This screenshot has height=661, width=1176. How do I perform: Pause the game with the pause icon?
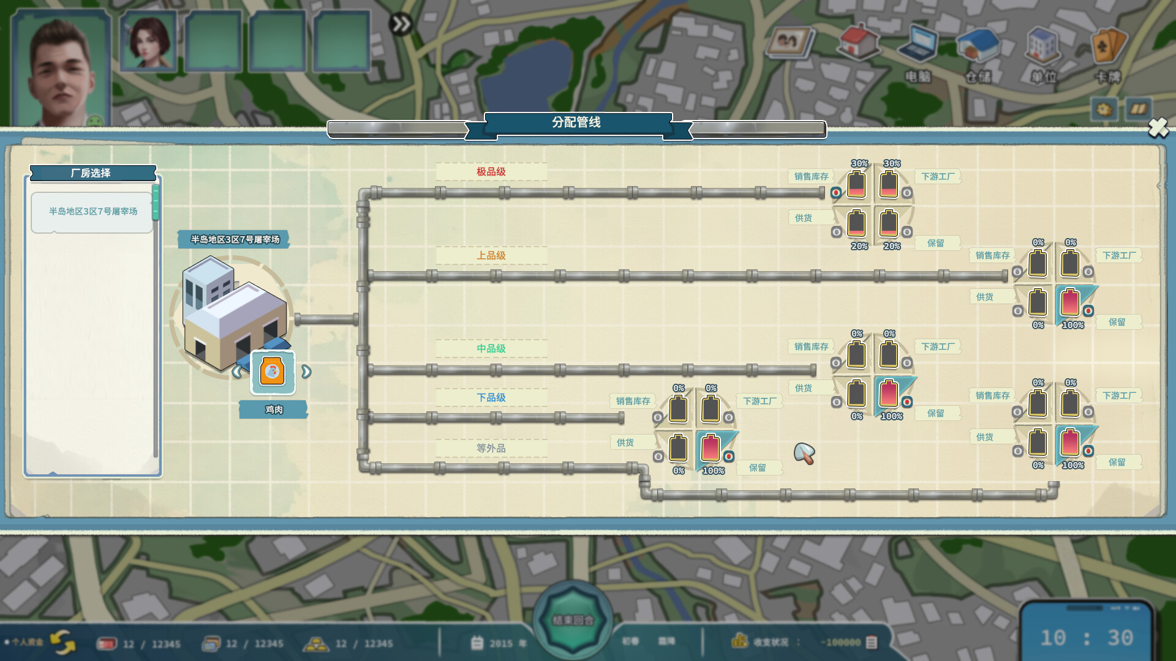coord(1138,109)
